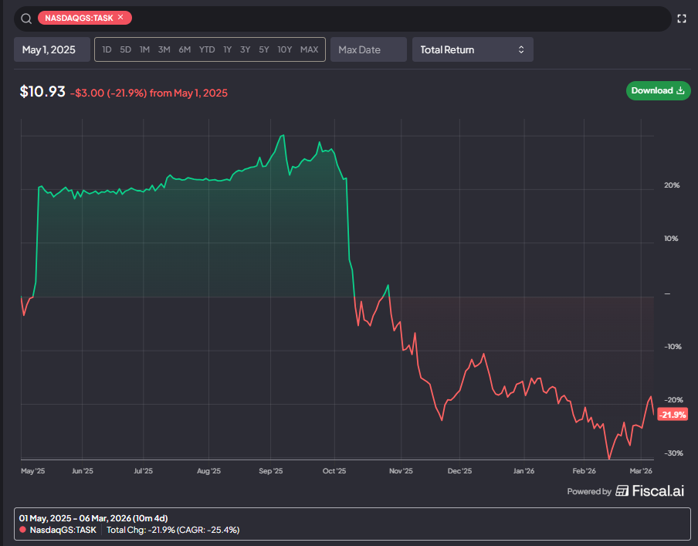Select the MAX time range
Viewport: 698px width, 546px height.
310,49
